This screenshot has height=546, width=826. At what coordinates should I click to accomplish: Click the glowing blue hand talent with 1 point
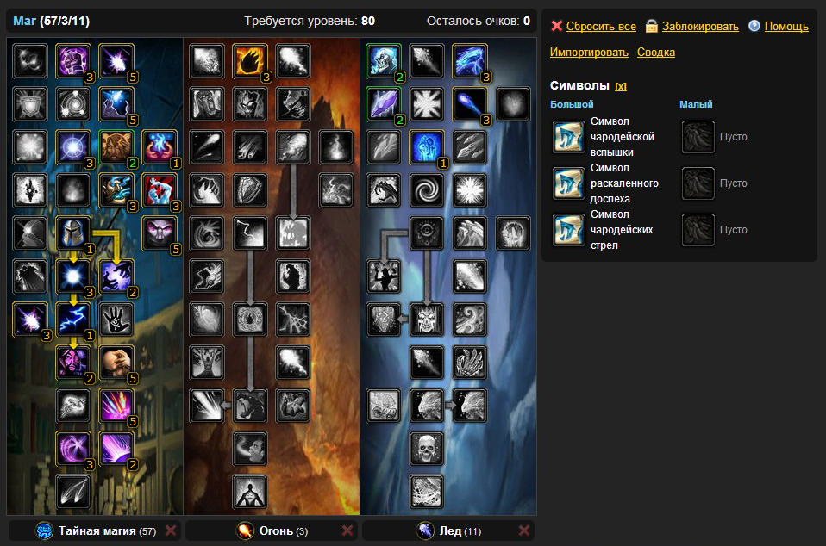point(427,147)
